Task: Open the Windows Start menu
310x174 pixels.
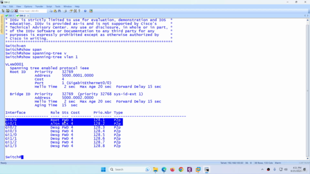Action: 103,170
